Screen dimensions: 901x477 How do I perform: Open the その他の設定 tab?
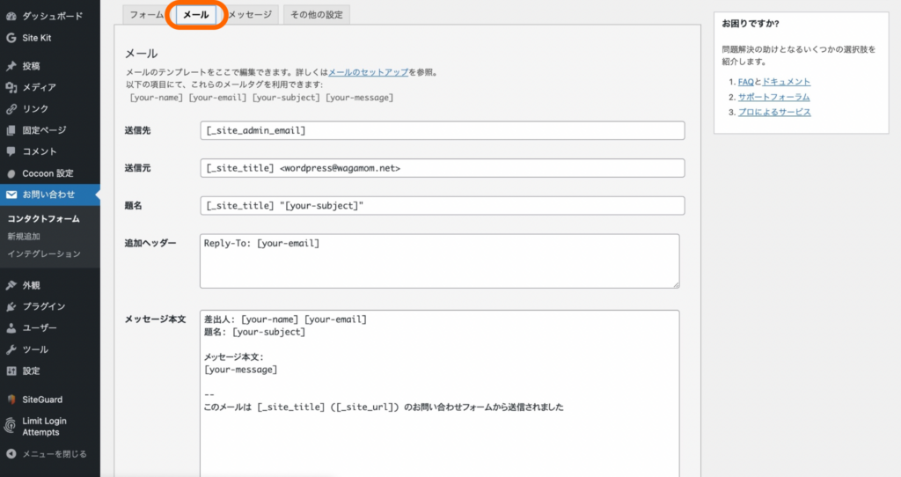coord(317,15)
